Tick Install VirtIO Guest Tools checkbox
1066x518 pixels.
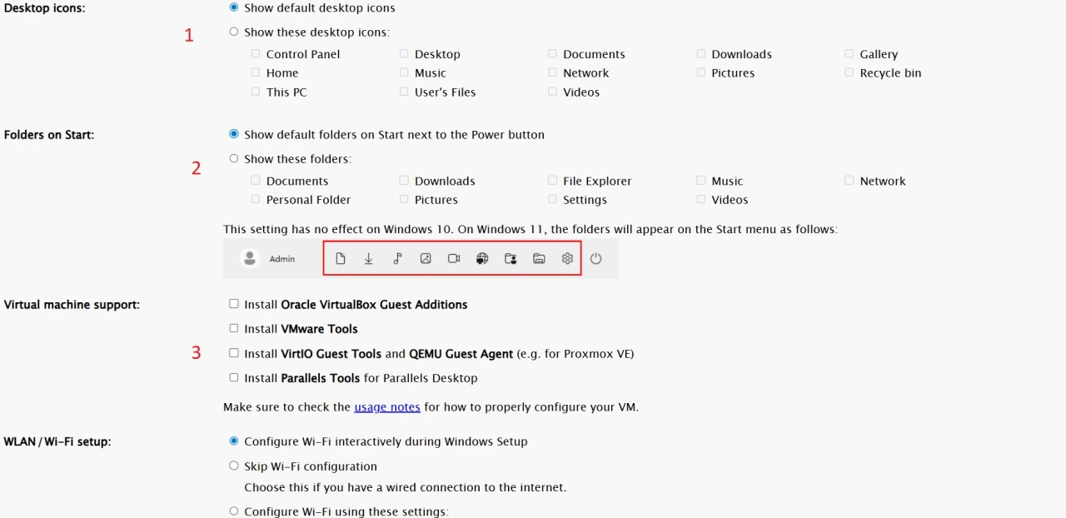pyautogui.click(x=234, y=353)
